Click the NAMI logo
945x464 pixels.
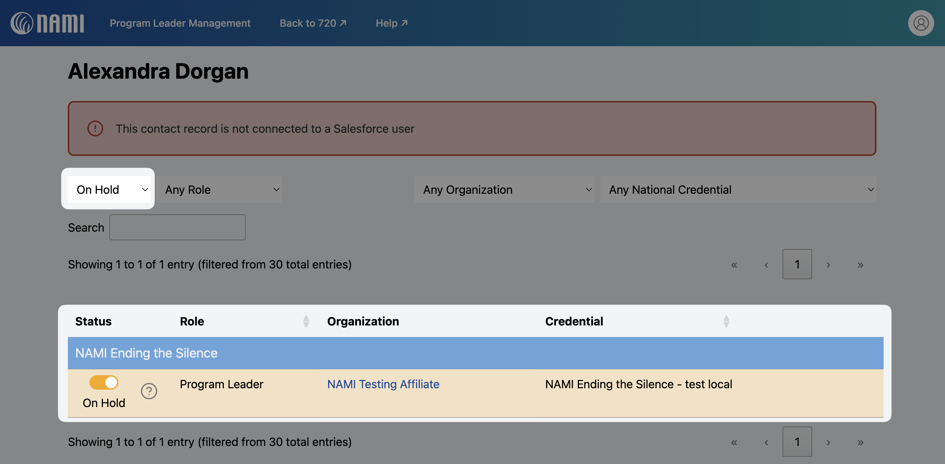coord(47,23)
